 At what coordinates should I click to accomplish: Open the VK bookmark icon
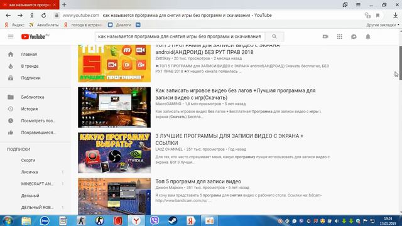[x=138, y=25]
